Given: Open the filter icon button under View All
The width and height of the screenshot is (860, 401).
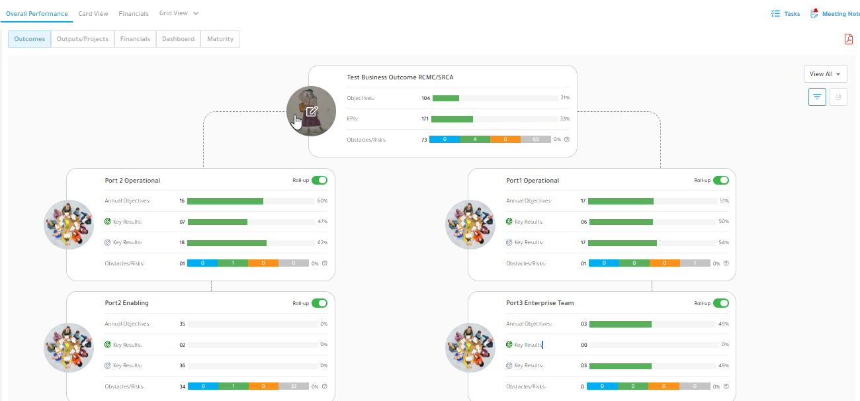Looking at the screenshot, I should click(818, 97).
